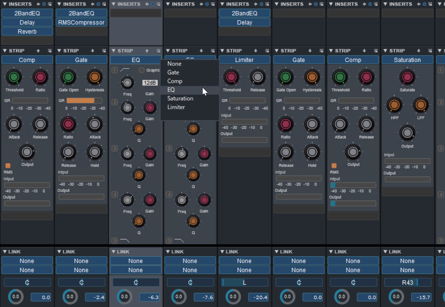Open the Saturation strip type dropdown
Screen dimensions: 445x307
pos(407,60)
